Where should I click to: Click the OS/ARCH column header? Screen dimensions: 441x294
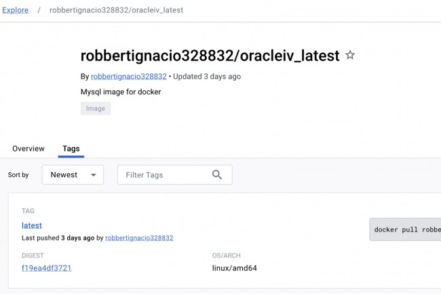point(226,256)
